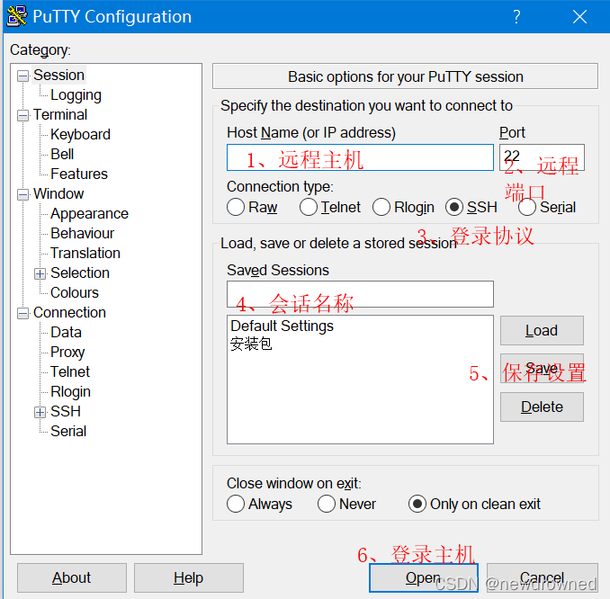Collapse the Session tree node
The width and height of the screenshot is (610, 599).
click(23, 76)
